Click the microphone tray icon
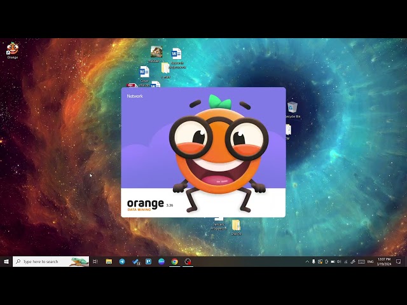407x305 pixels. point(314,262)
